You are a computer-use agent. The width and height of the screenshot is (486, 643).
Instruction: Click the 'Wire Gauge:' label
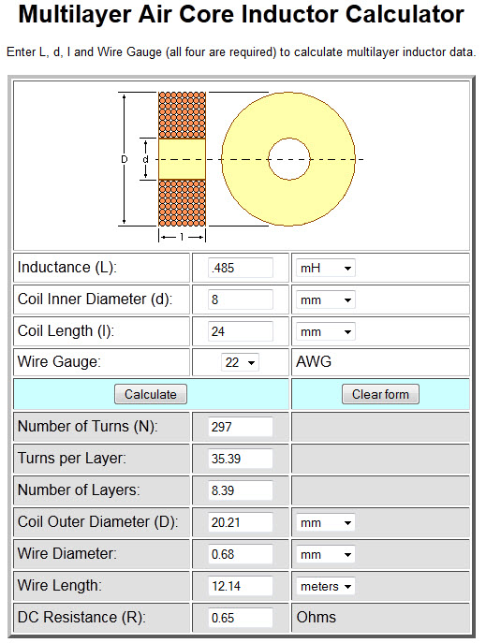(x=59, y=362)
